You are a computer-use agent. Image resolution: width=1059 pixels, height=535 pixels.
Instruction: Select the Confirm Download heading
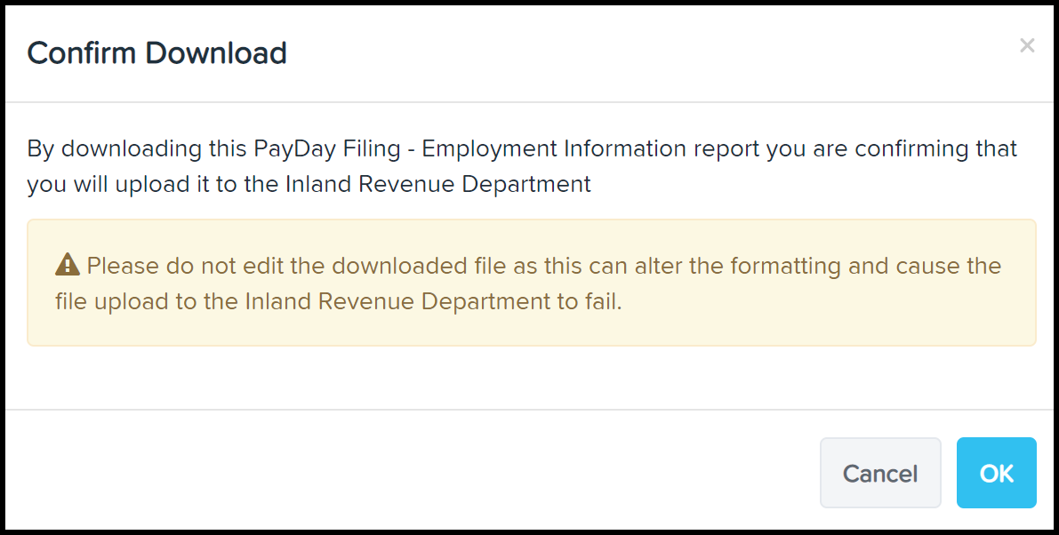[156, 52]
